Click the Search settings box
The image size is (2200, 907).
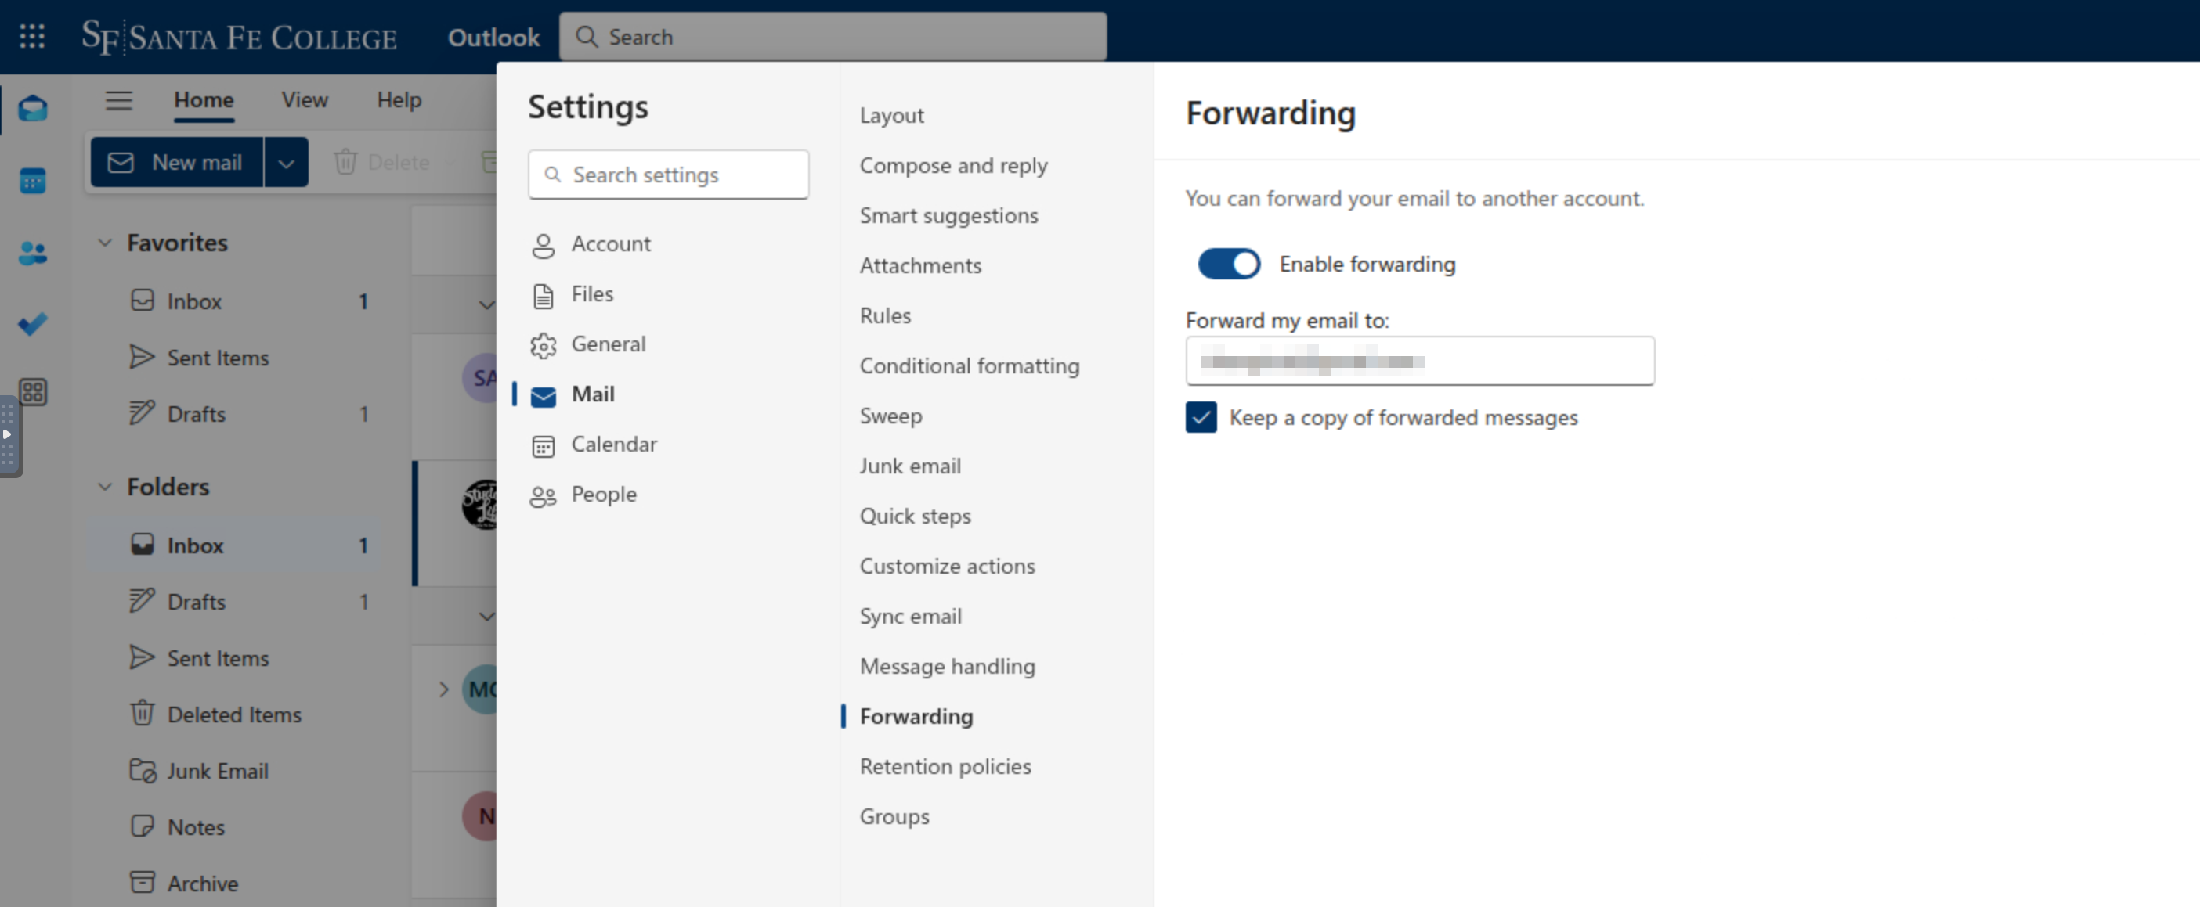tap(668, 175)
